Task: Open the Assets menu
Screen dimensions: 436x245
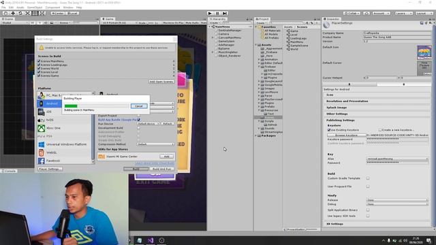Action: [x=20, y=7]
